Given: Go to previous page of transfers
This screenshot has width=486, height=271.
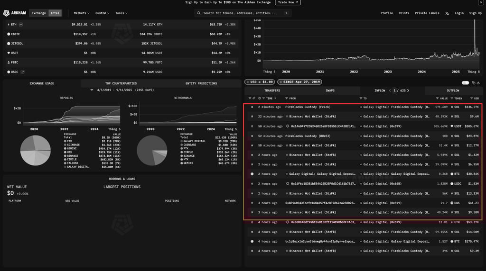Looking at the screenshot, I should (390, 90).
